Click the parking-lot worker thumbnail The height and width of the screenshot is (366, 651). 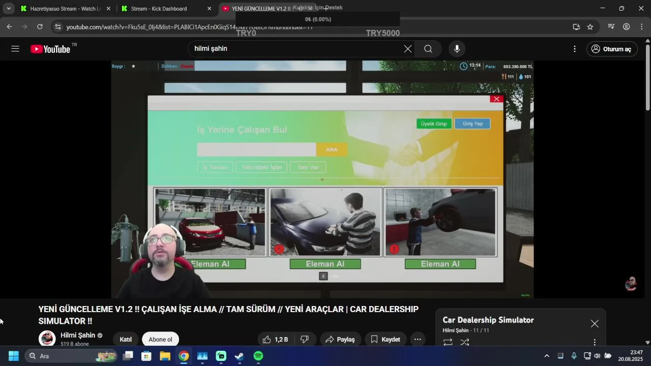point(210,222)
